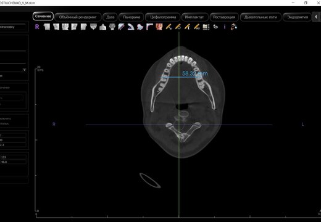Select the angle protractor tool icon
This screenshot has width=321, height=222.
(130, 27)
